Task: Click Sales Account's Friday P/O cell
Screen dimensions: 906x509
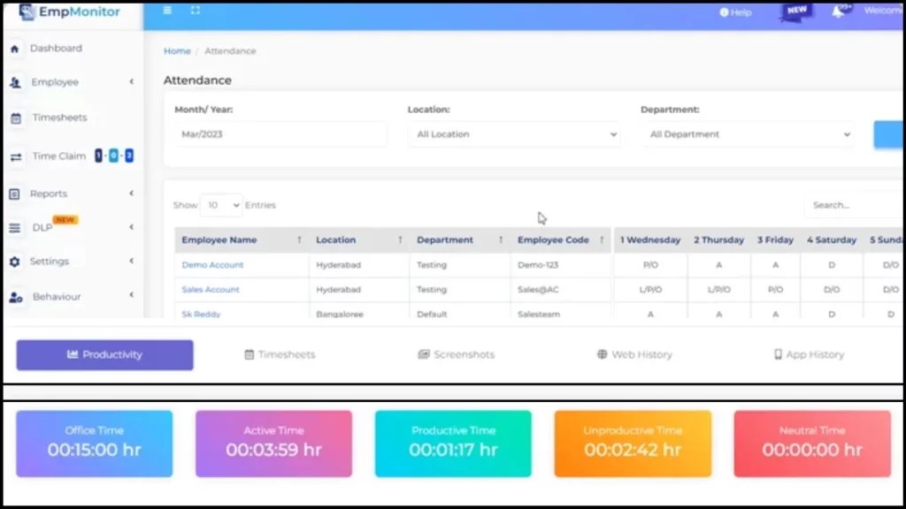Action: (x=775, y=290)
